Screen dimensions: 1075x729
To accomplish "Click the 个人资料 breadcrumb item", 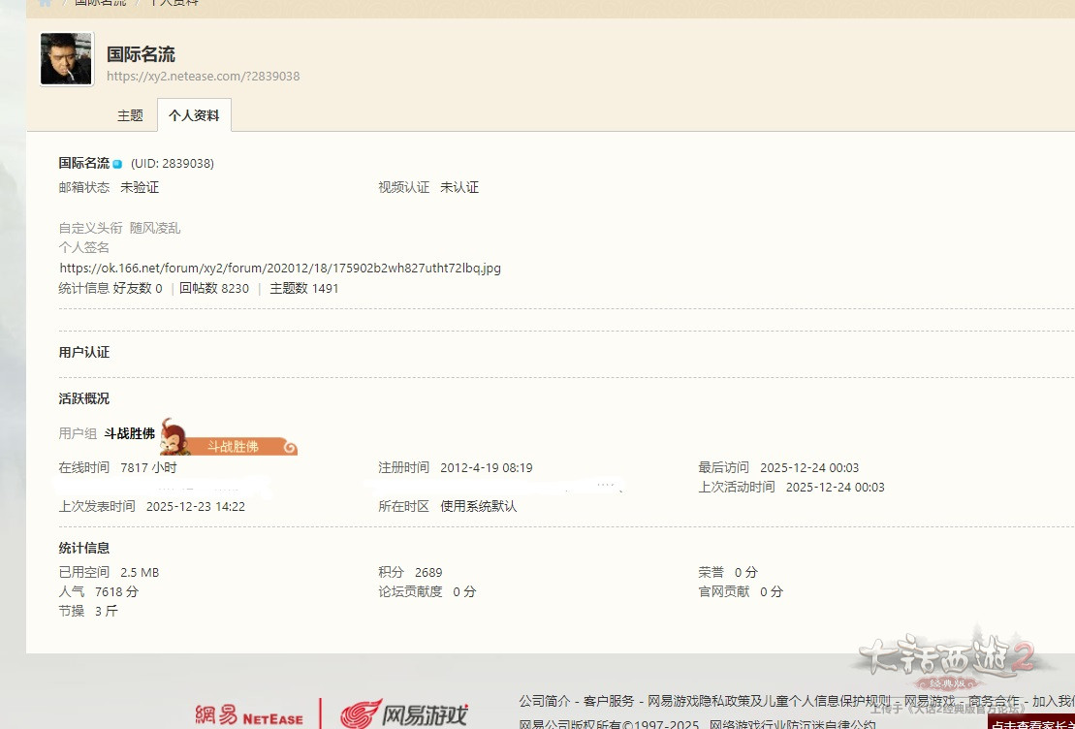I will point(174,3).
